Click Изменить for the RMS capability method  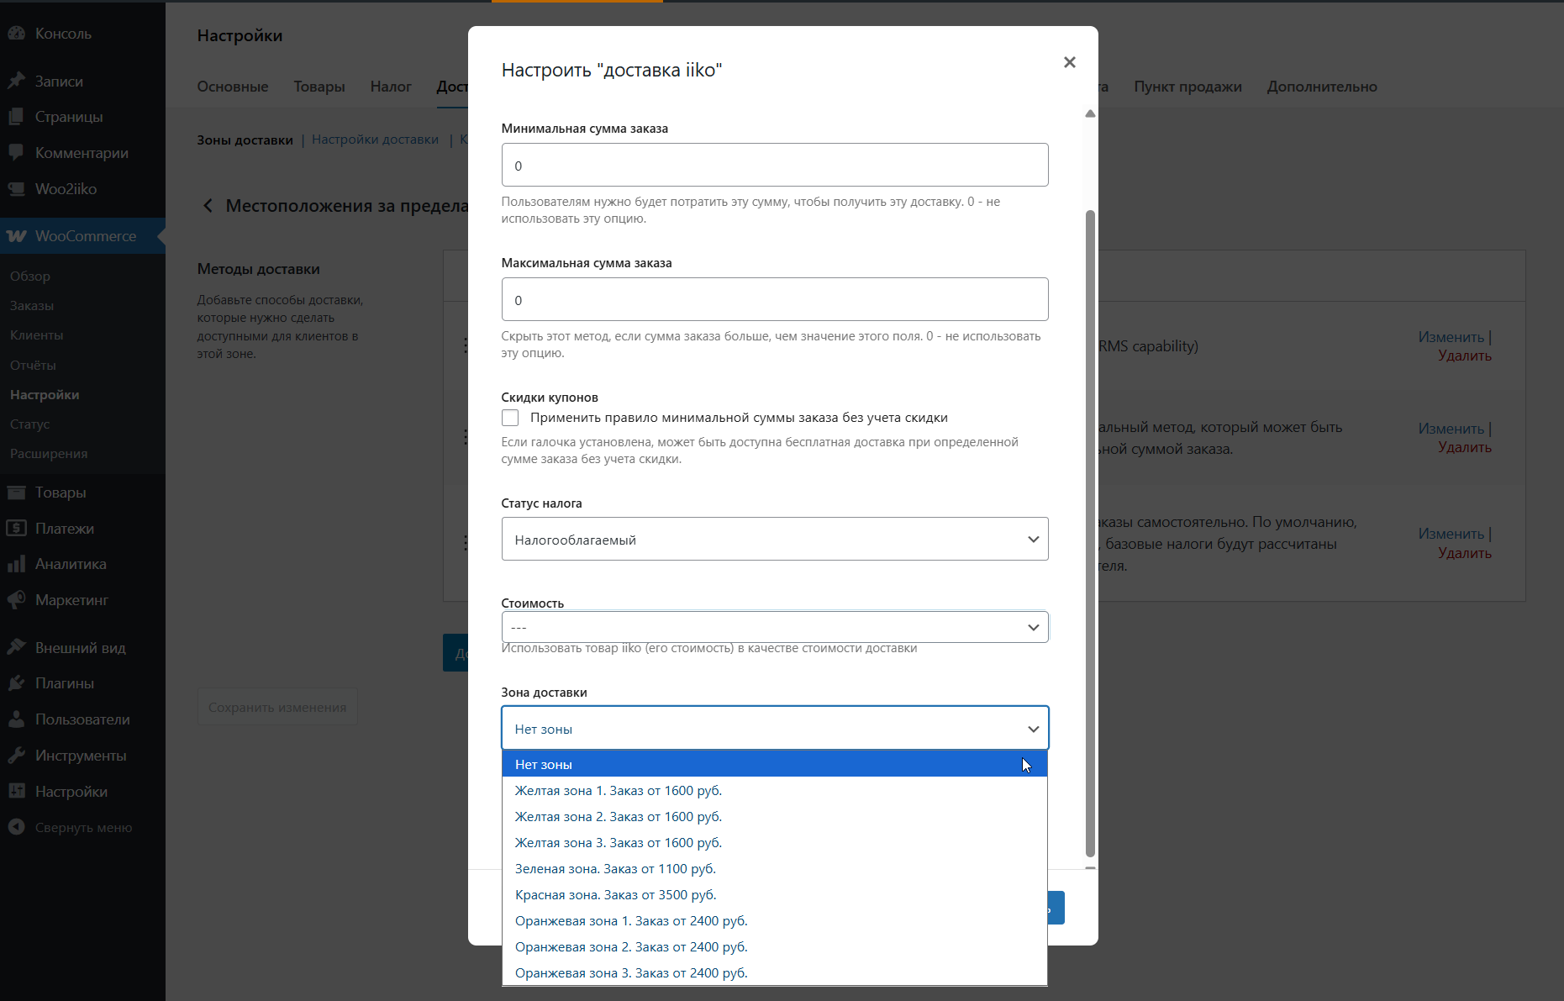point(1451,337)
